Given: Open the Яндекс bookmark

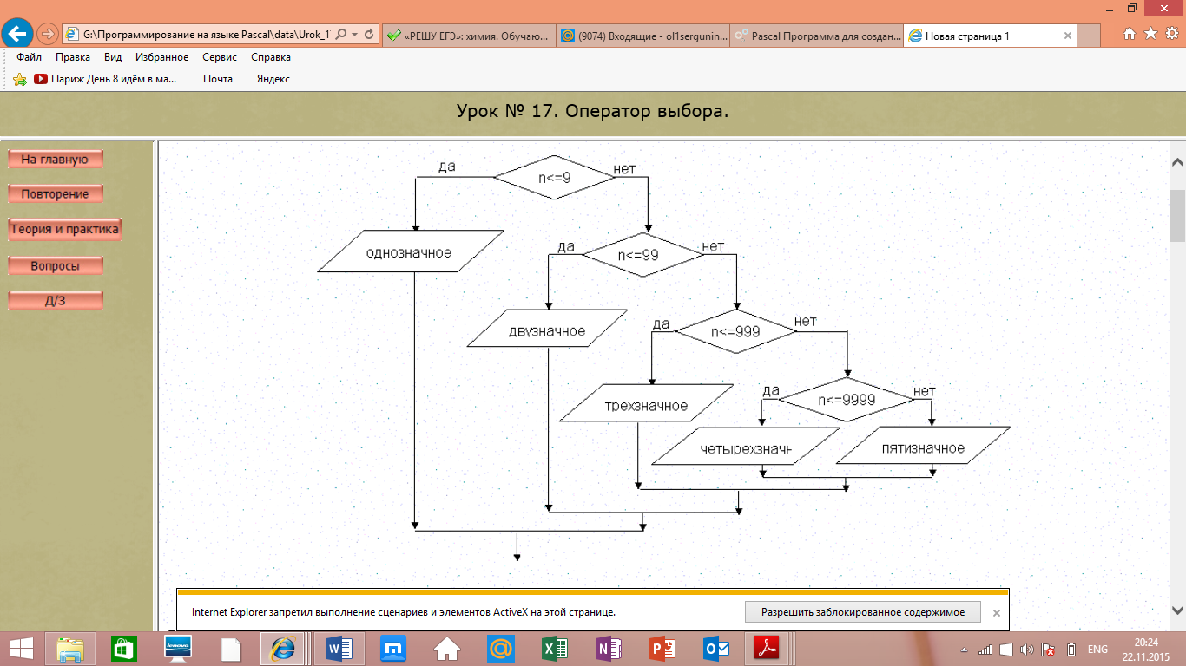Looking at the screenshot, I should [273, 79].
